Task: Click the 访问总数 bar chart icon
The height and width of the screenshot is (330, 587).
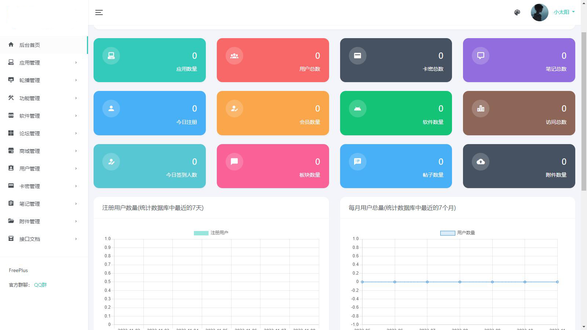Action: click(x=480, y=109)
